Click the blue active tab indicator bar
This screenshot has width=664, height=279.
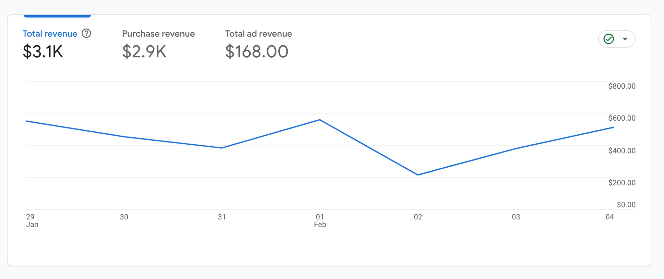coord(57,16)
